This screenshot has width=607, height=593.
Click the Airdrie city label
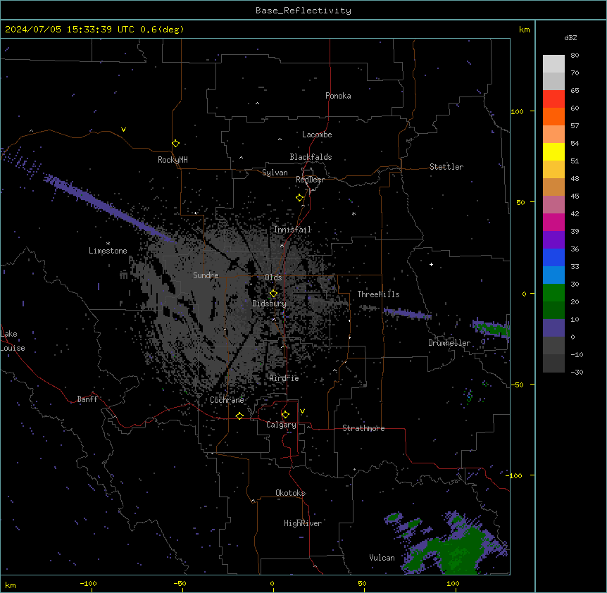coord(284,378)
